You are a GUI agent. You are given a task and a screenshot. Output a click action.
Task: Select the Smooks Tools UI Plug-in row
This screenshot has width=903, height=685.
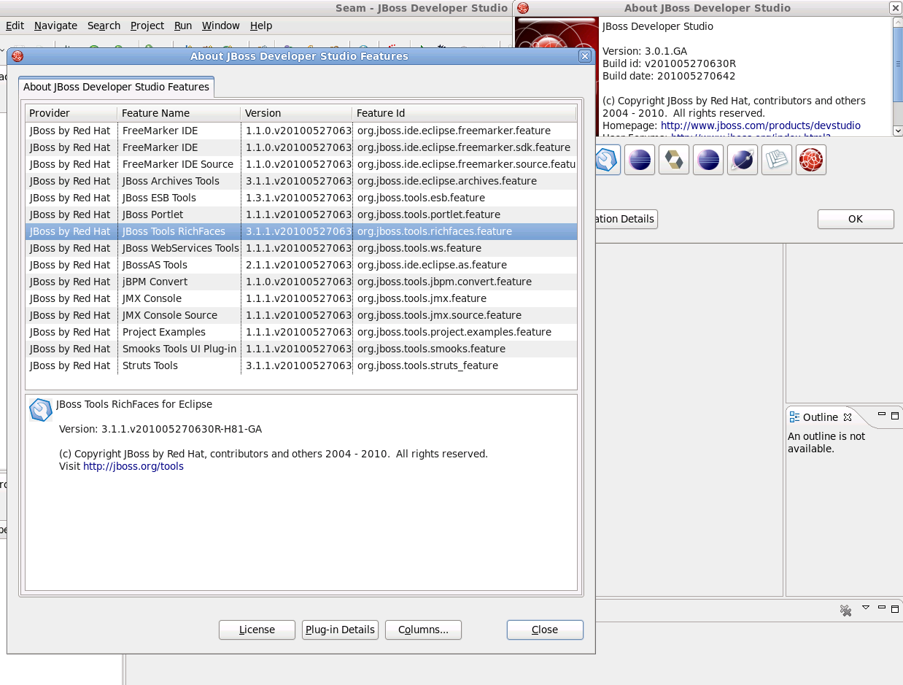(x=301, y=349)
